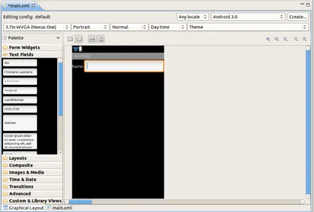Open the Android 3.0 target dropdown
The image size is (314, 212).
coord(248,17)
